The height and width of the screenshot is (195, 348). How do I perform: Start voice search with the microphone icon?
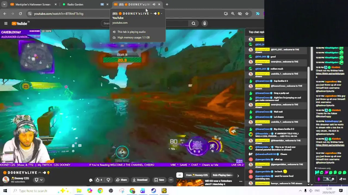pyautogui.click(x=205, y=23)
